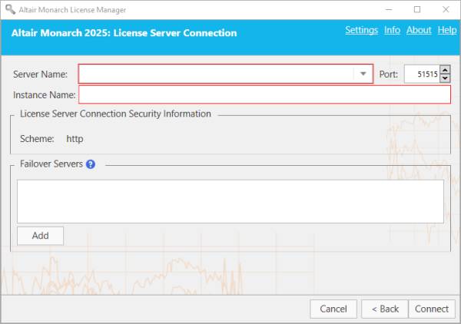The height and width of the screenshot is (324, 461).
Task: Select the Port number field showing 51515
Action: [422, 74]
